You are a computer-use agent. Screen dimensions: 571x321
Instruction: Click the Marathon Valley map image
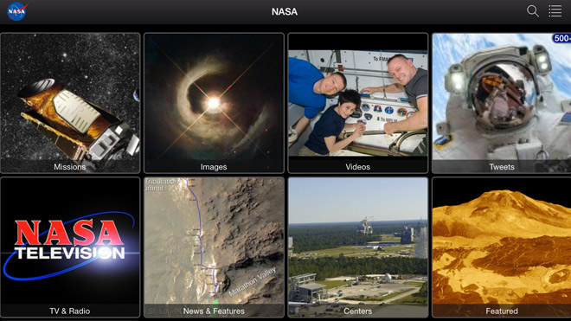(215, 241)
